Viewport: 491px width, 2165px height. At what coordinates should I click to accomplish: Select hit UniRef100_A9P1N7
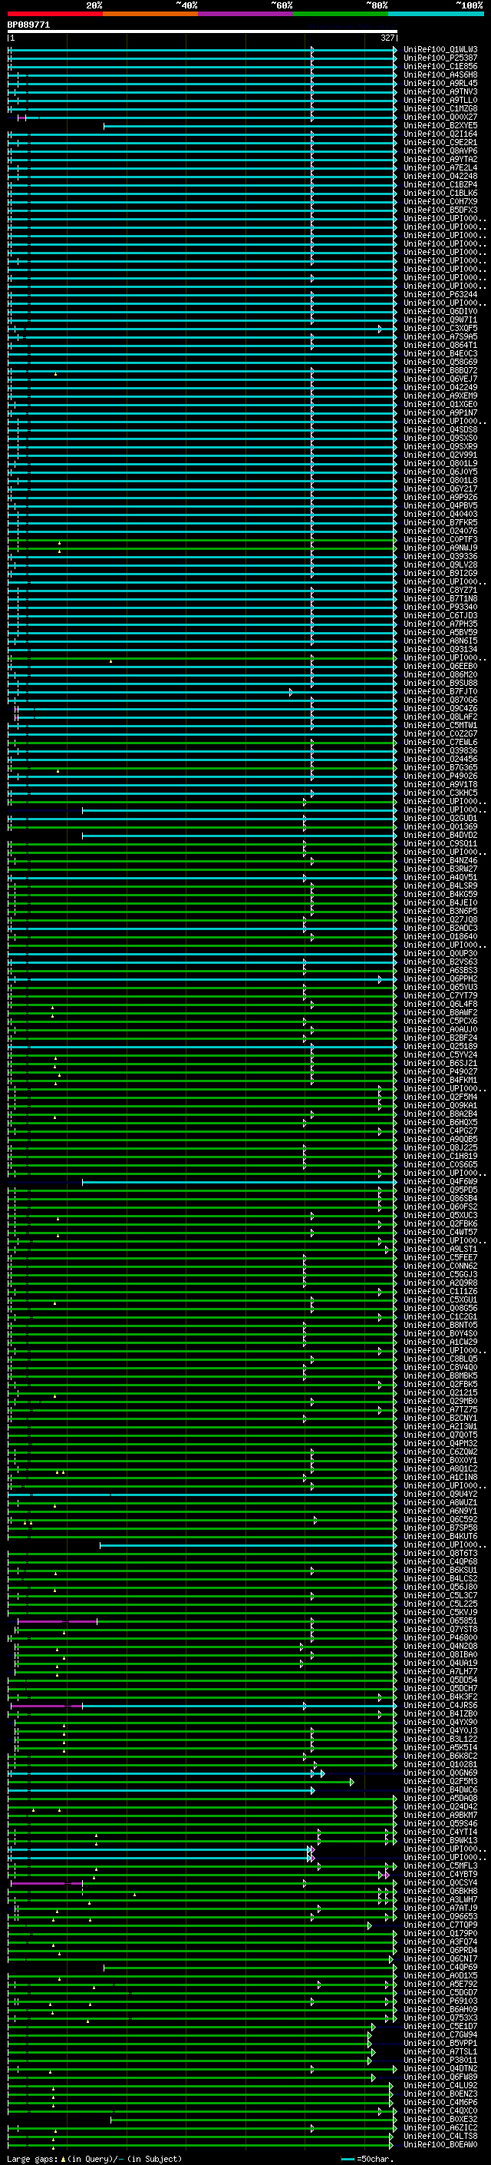pos(440,413)
